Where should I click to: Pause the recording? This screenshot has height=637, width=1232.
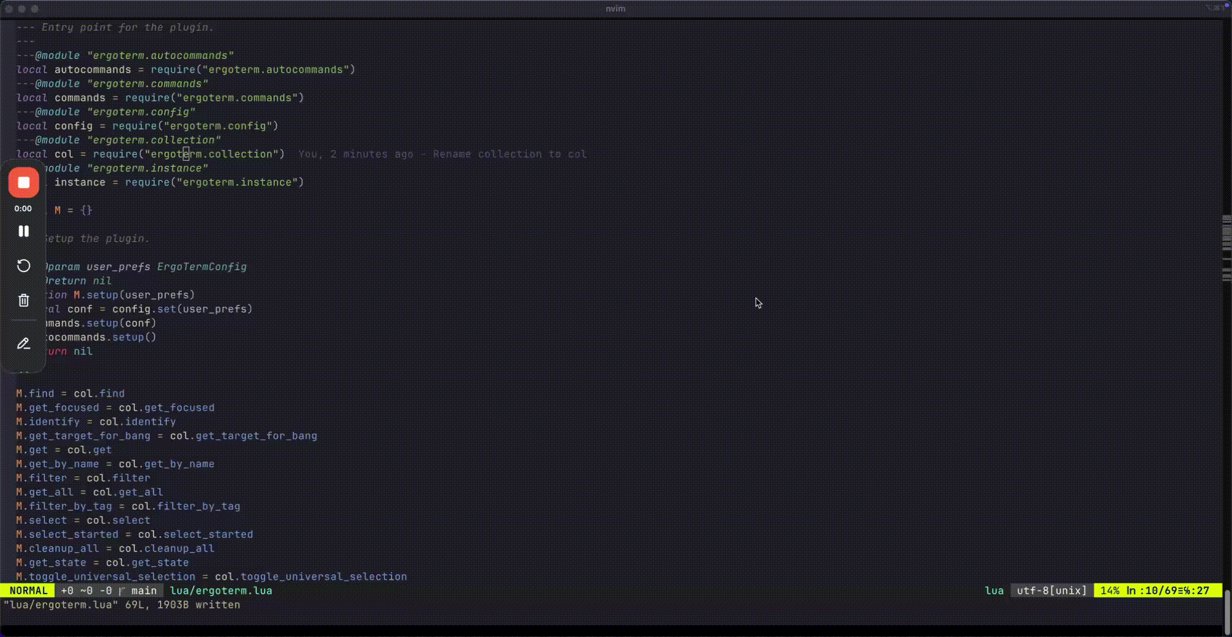24,231
